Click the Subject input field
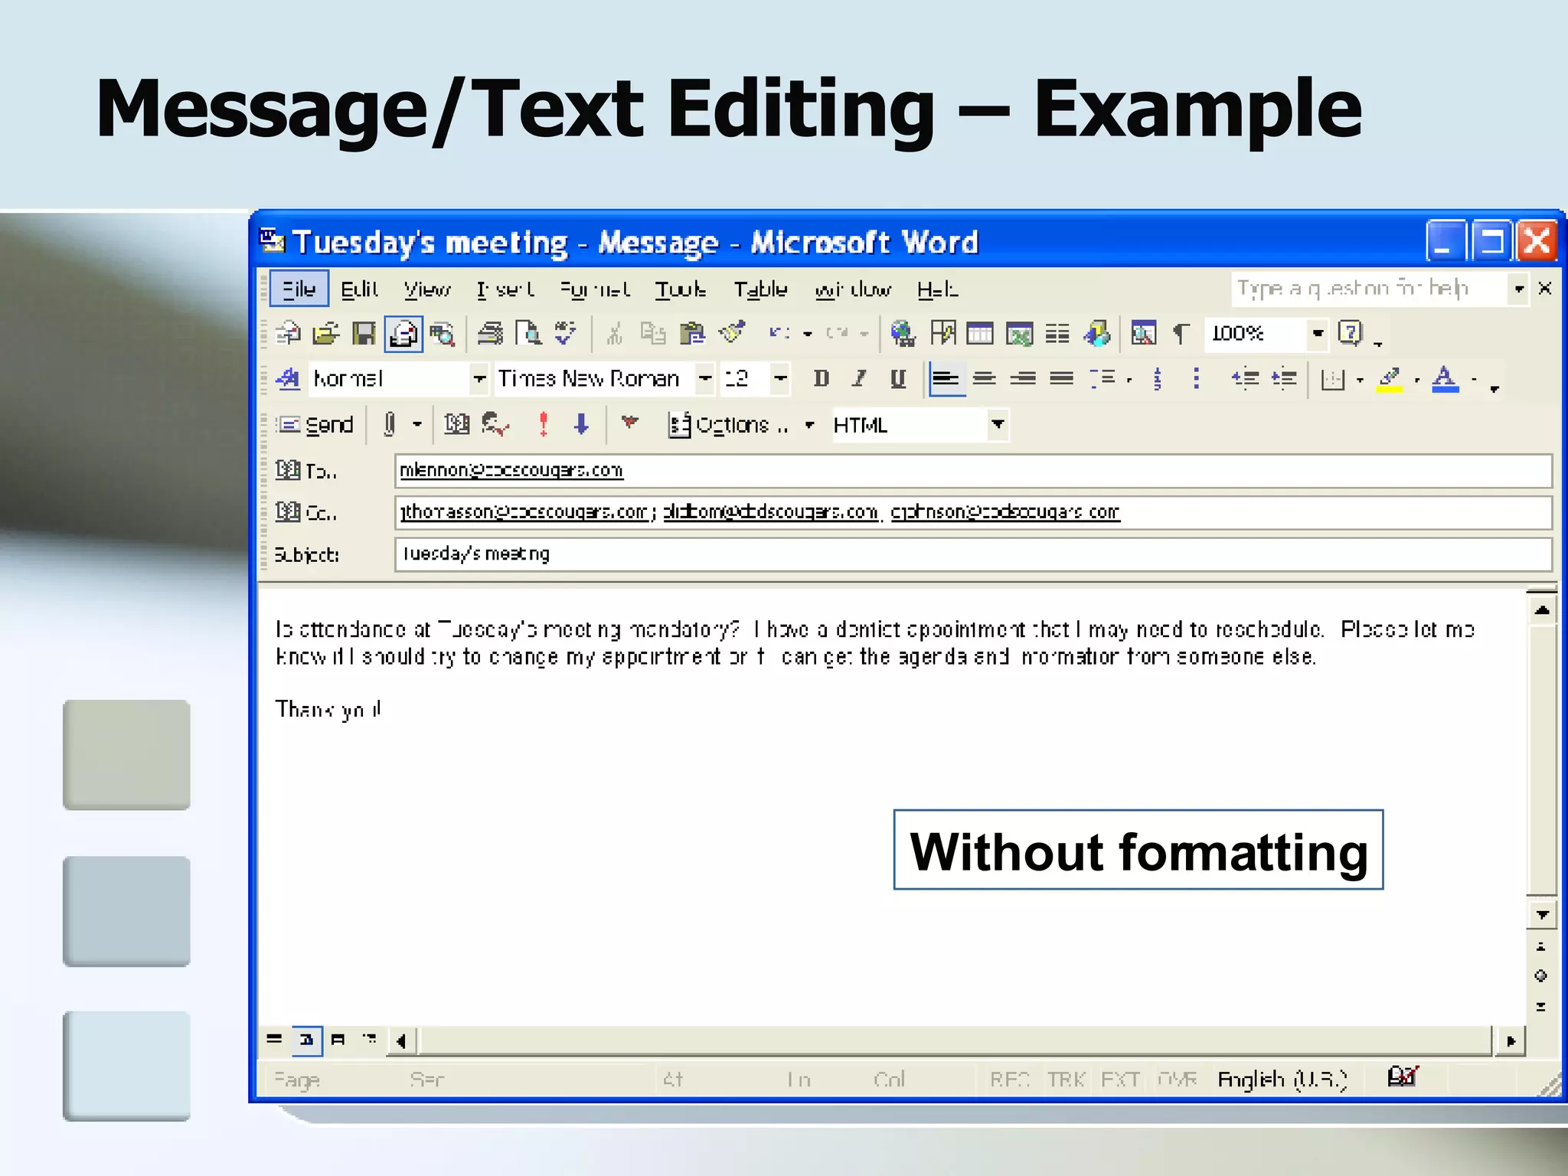This screenshot has height=1176, width=1568. (973, 554)
